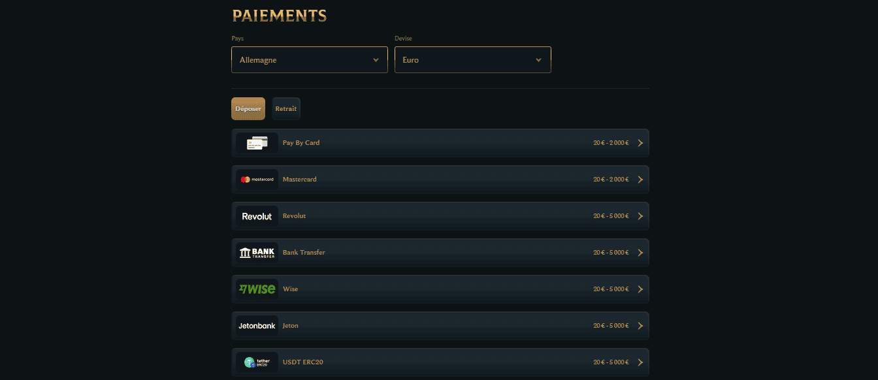Click the chevron on the USDT ERC20 row

(x=640, y=362)
